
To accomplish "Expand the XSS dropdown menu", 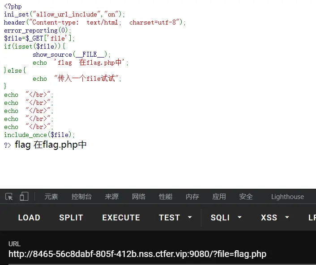I will pos(275,218).
